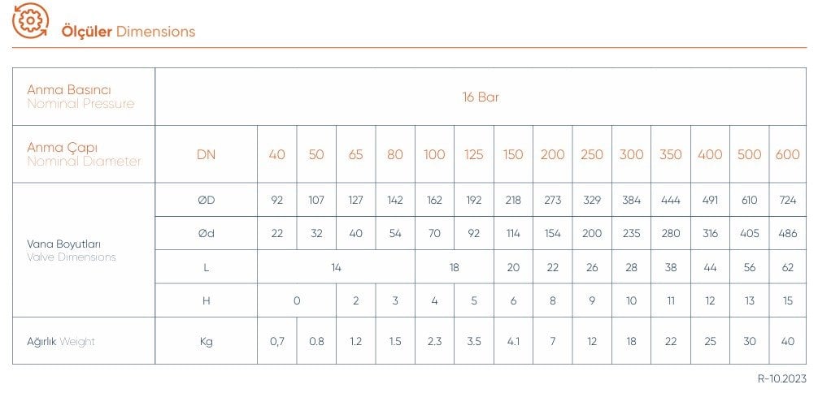Viewport: 818px width, 393px height.
Task: Click the Kg unit cell
Action: click(206, 342)
